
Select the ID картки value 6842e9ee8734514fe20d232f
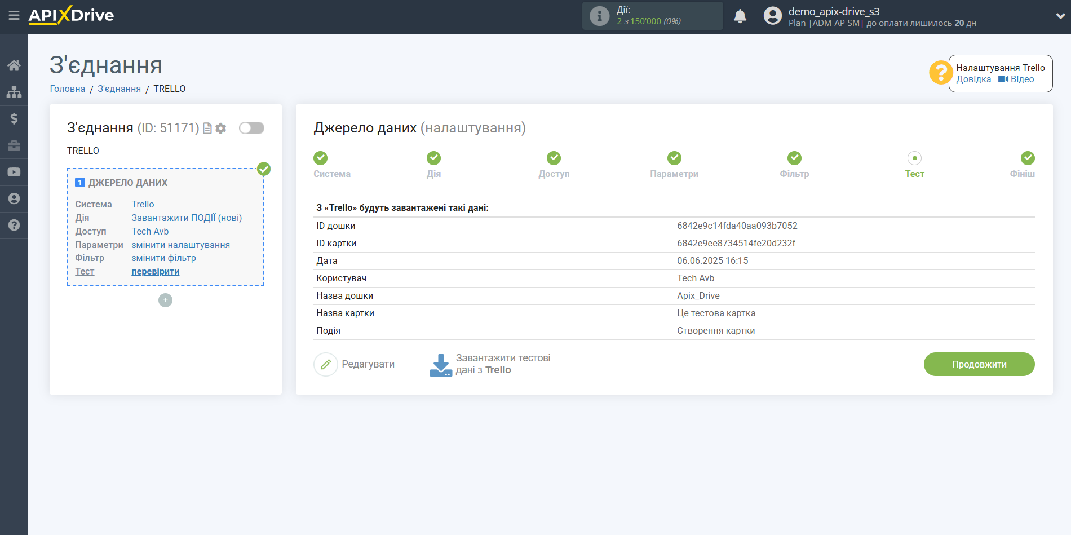(x=736, y=243)
